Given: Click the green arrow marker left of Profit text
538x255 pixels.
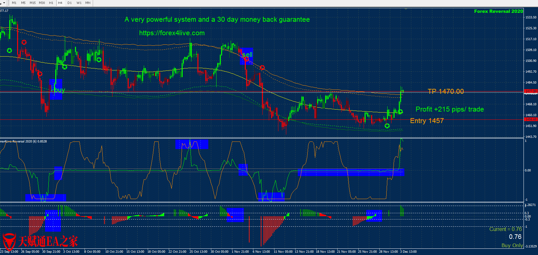Looking at the screenshot, I should coord(400,112).
